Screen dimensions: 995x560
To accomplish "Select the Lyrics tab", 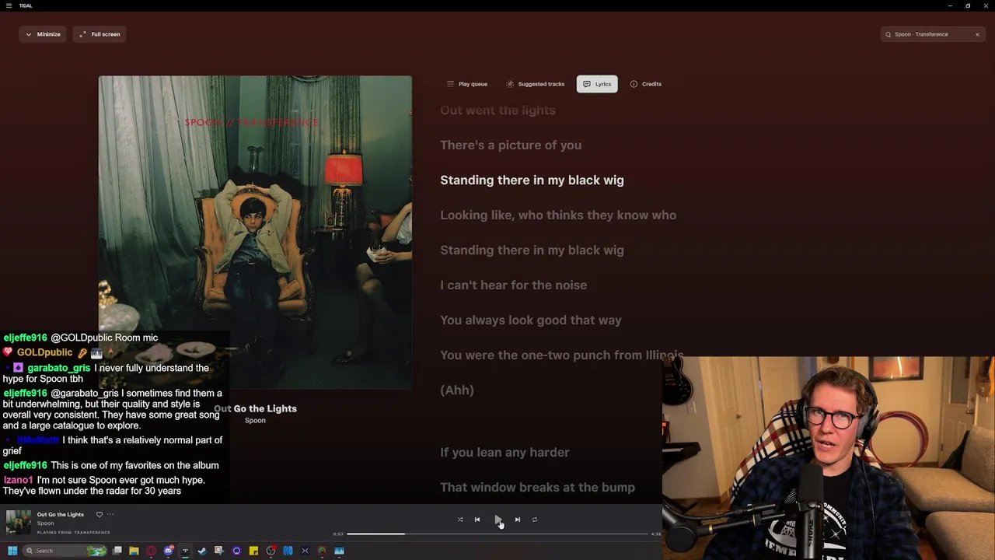I will 597,84.
